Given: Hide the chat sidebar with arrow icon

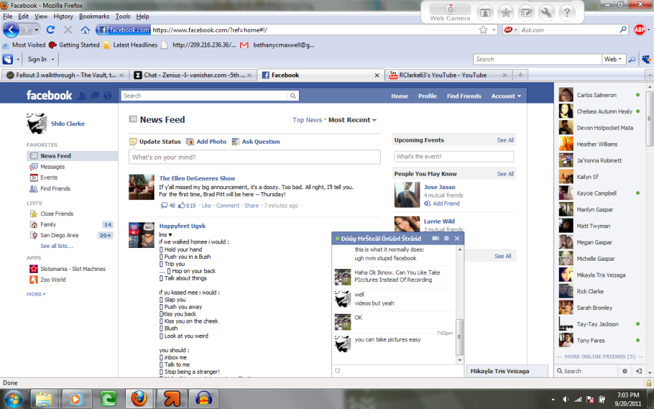Looking at the screenshot, I should tap(638, 371).
